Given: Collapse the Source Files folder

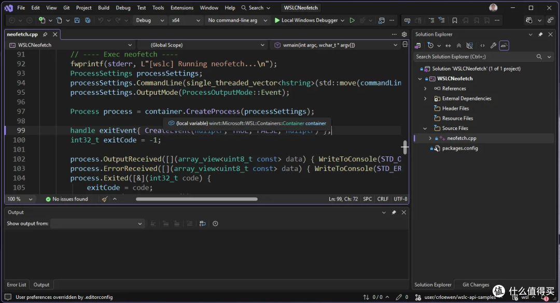Looking at the screenshot, I should point(425,128).
